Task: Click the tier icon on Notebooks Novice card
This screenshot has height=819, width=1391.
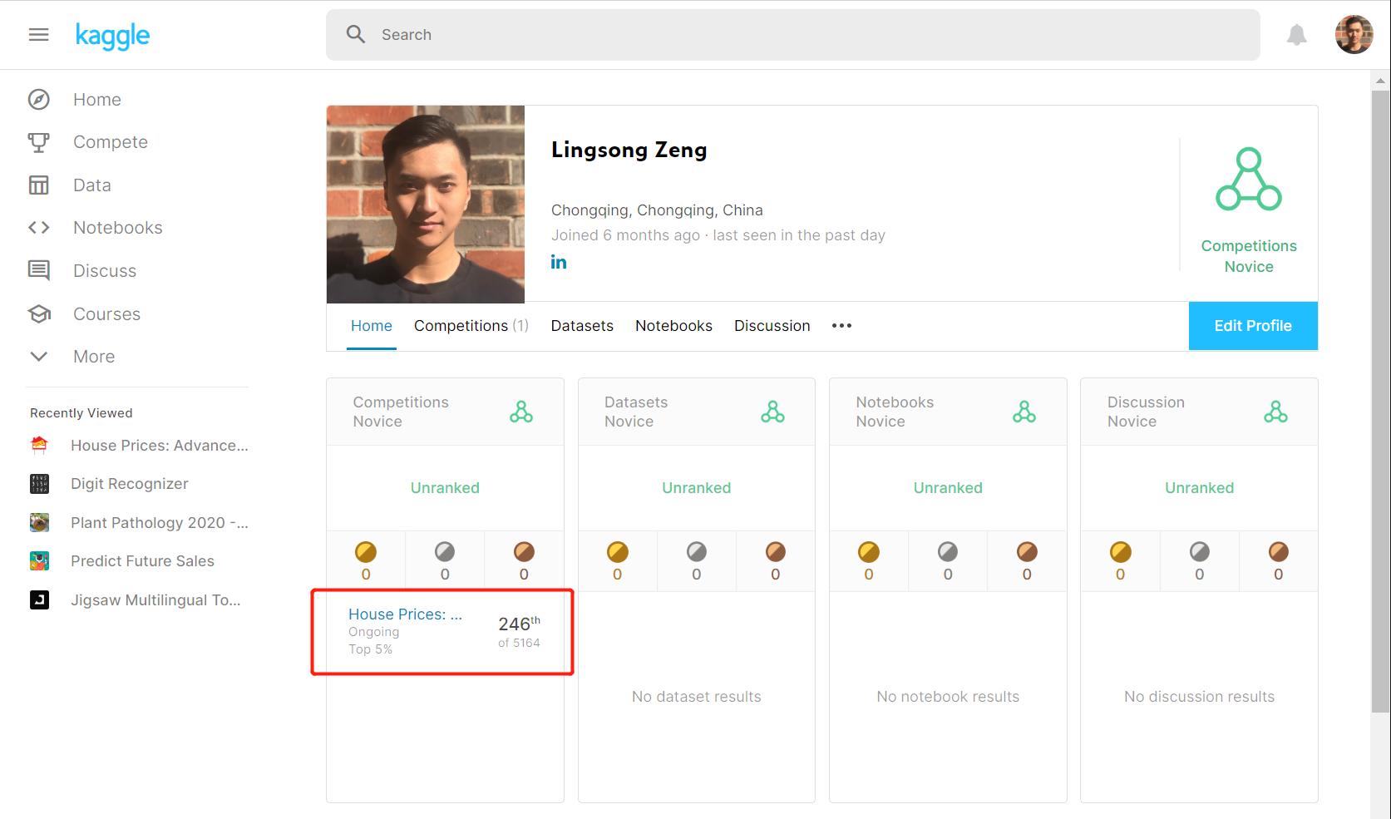Action: coord(1024,412)
